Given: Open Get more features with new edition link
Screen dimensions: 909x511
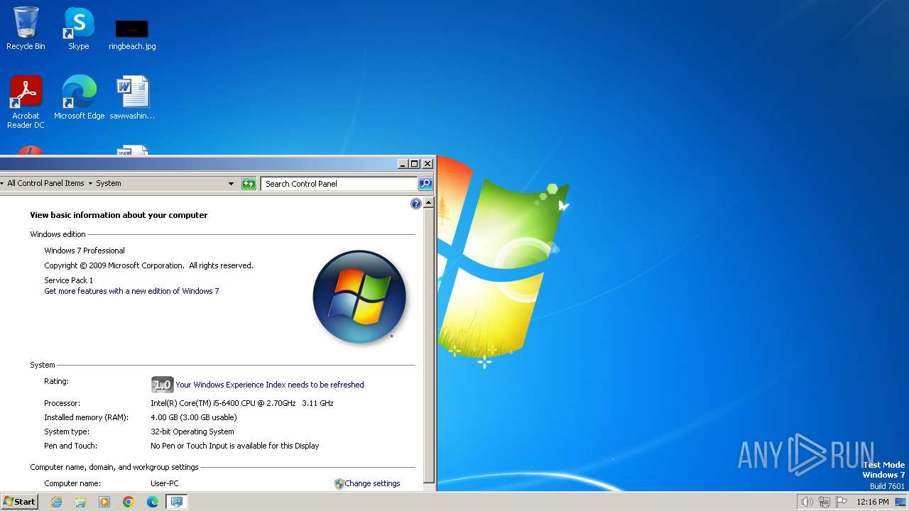Looking at the screenshot, I should [x=131, y=291].
